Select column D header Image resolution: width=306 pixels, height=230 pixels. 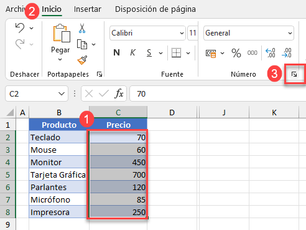pos(172,112)
